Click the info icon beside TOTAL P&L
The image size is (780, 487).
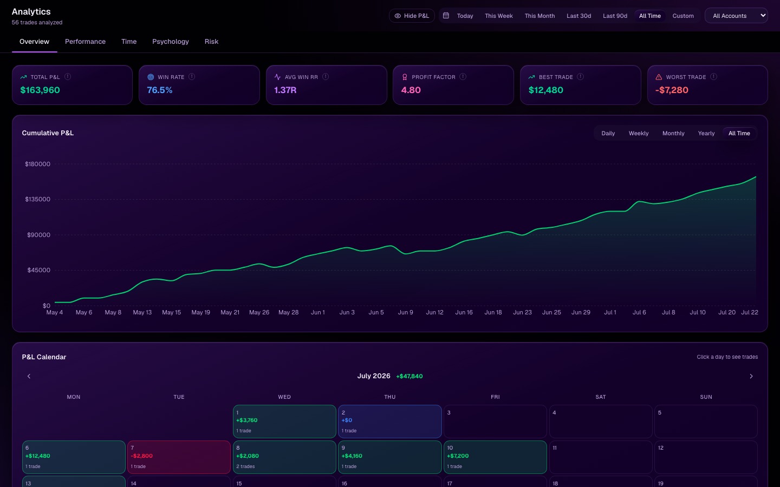click(x=68, y=77)
